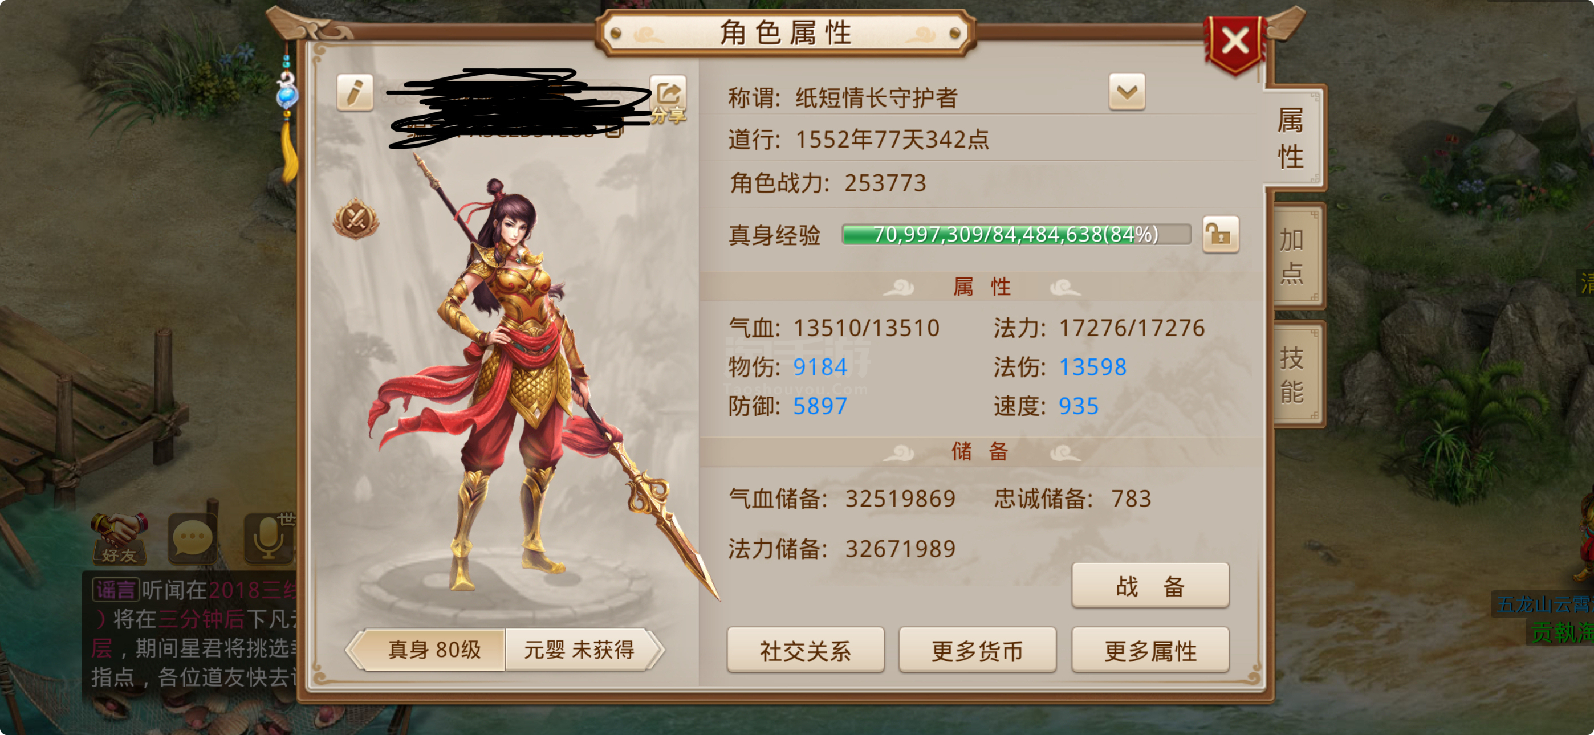Expand the 称谓 title dropdown arrow
Image resolution: width=1594 pixels, height=735 pixels.
[x=1127, y=92]
